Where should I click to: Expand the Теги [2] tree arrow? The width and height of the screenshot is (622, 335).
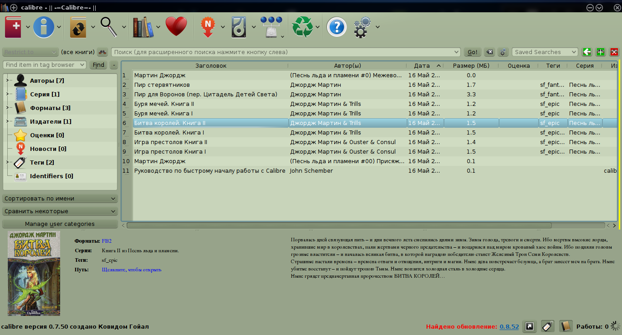pyautogui.click(x=8, y=163)
